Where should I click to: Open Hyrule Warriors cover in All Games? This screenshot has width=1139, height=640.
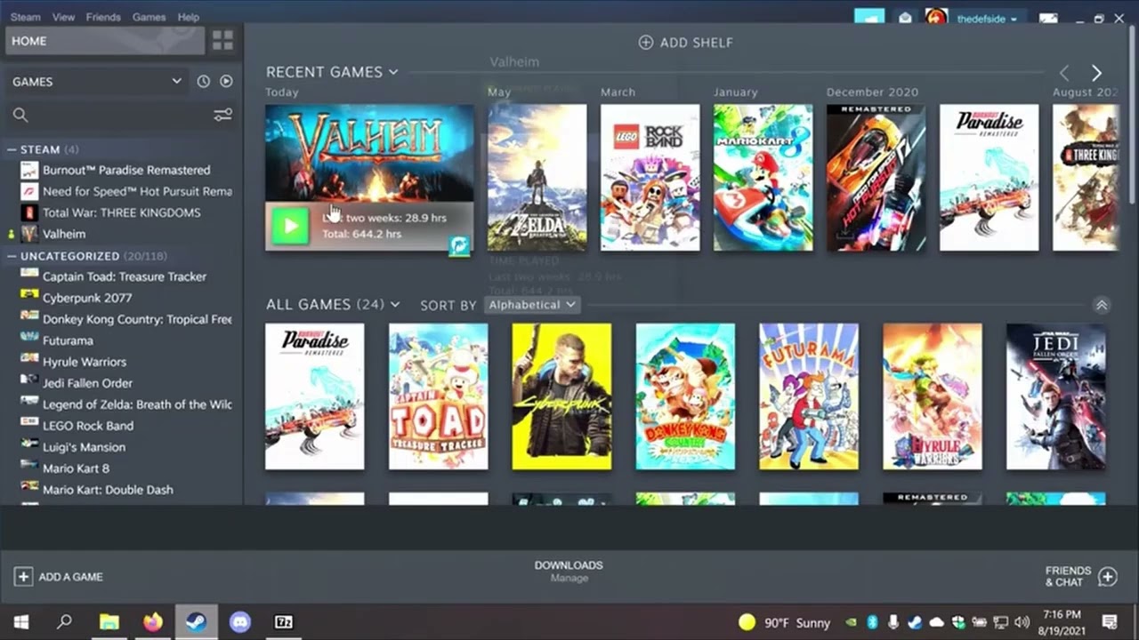[933, 396]
